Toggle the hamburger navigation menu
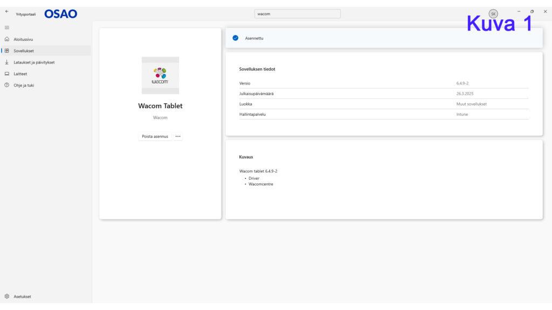 6,27
